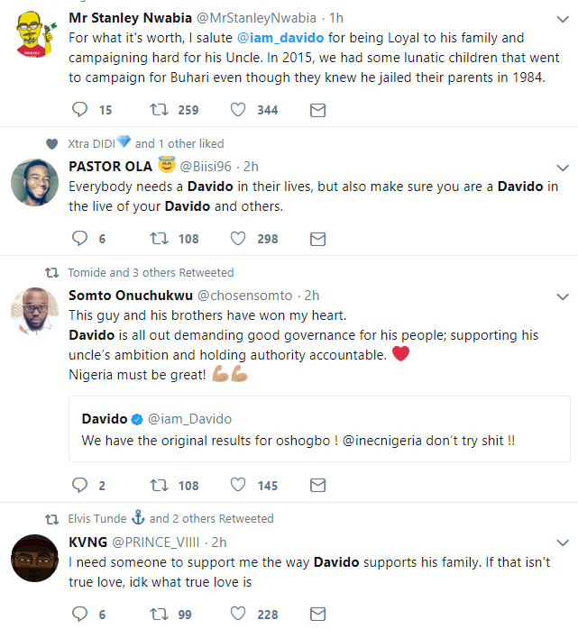578x629 pixels.
Task: Reply to Mr Stanley Nwabia's tweet
Action: click(x=80, y=110)
